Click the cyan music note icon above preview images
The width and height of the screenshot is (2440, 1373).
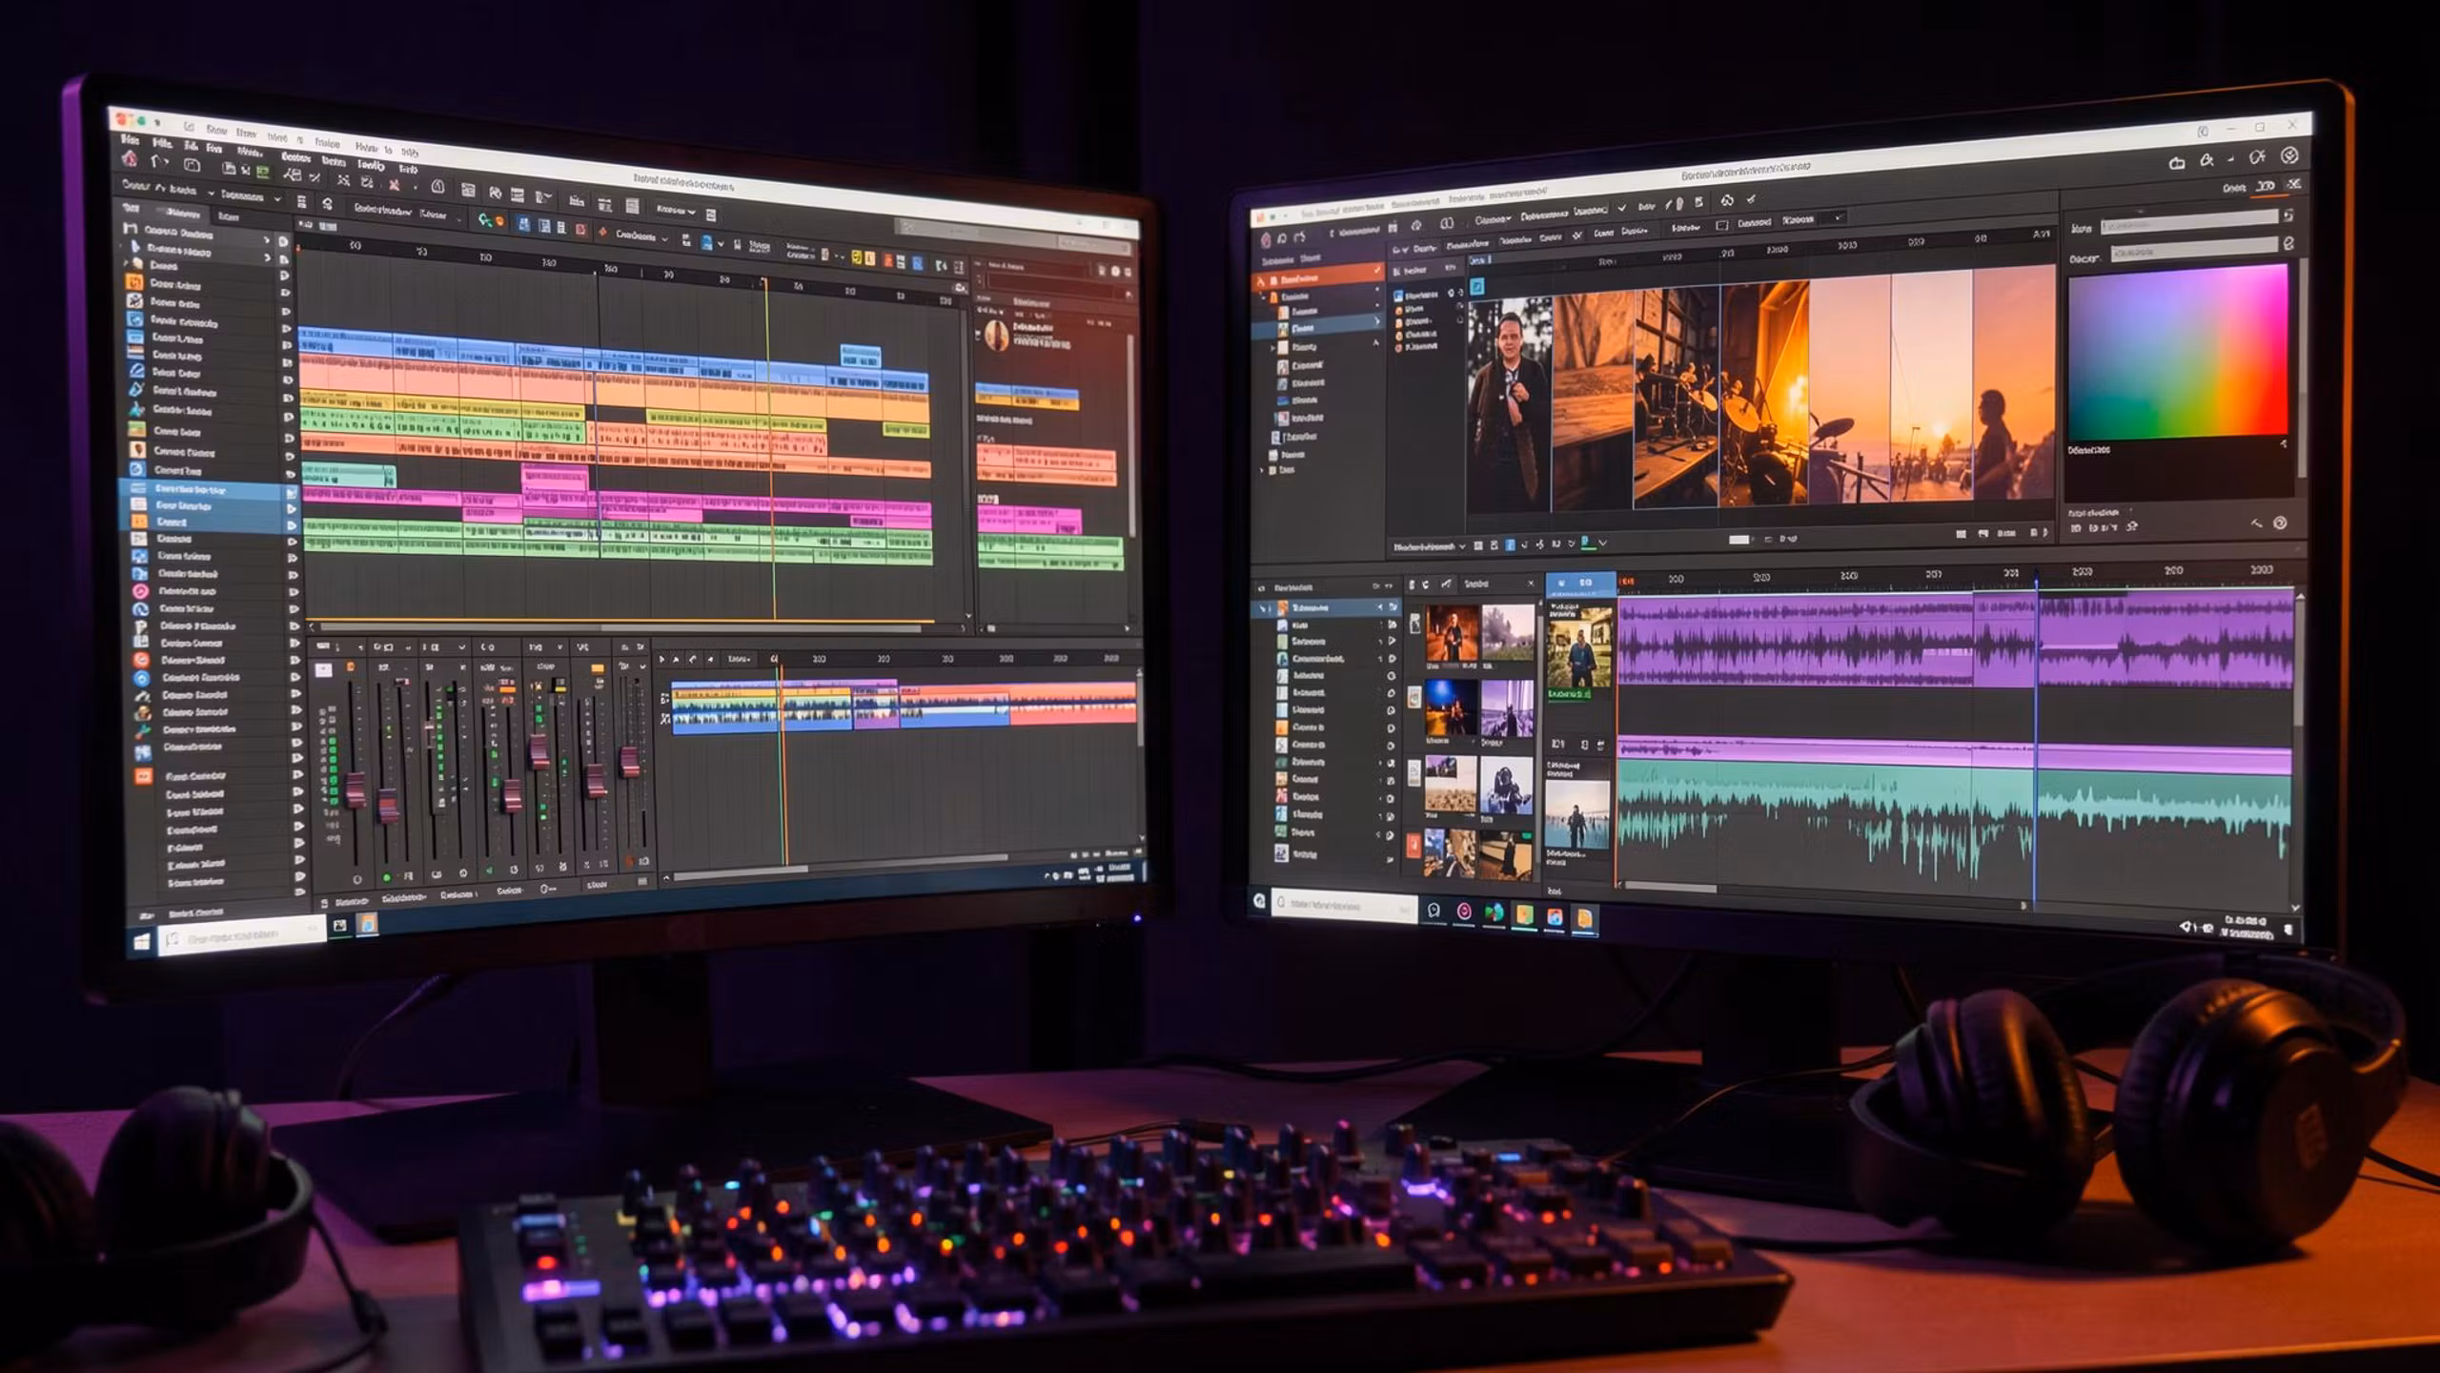[1476, 286]
